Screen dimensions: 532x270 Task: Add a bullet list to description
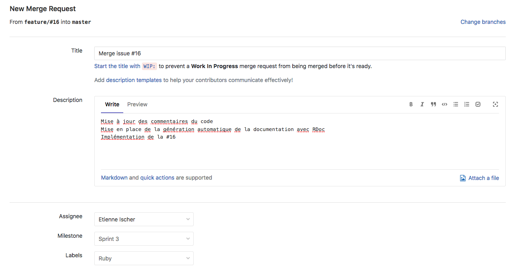coord(456,104)
